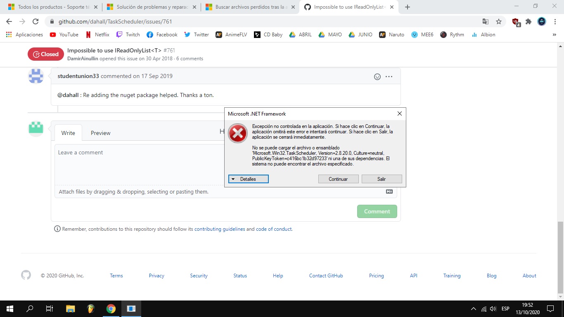
Task: Bookmark this page with the star icon
Action: point(498,21)
